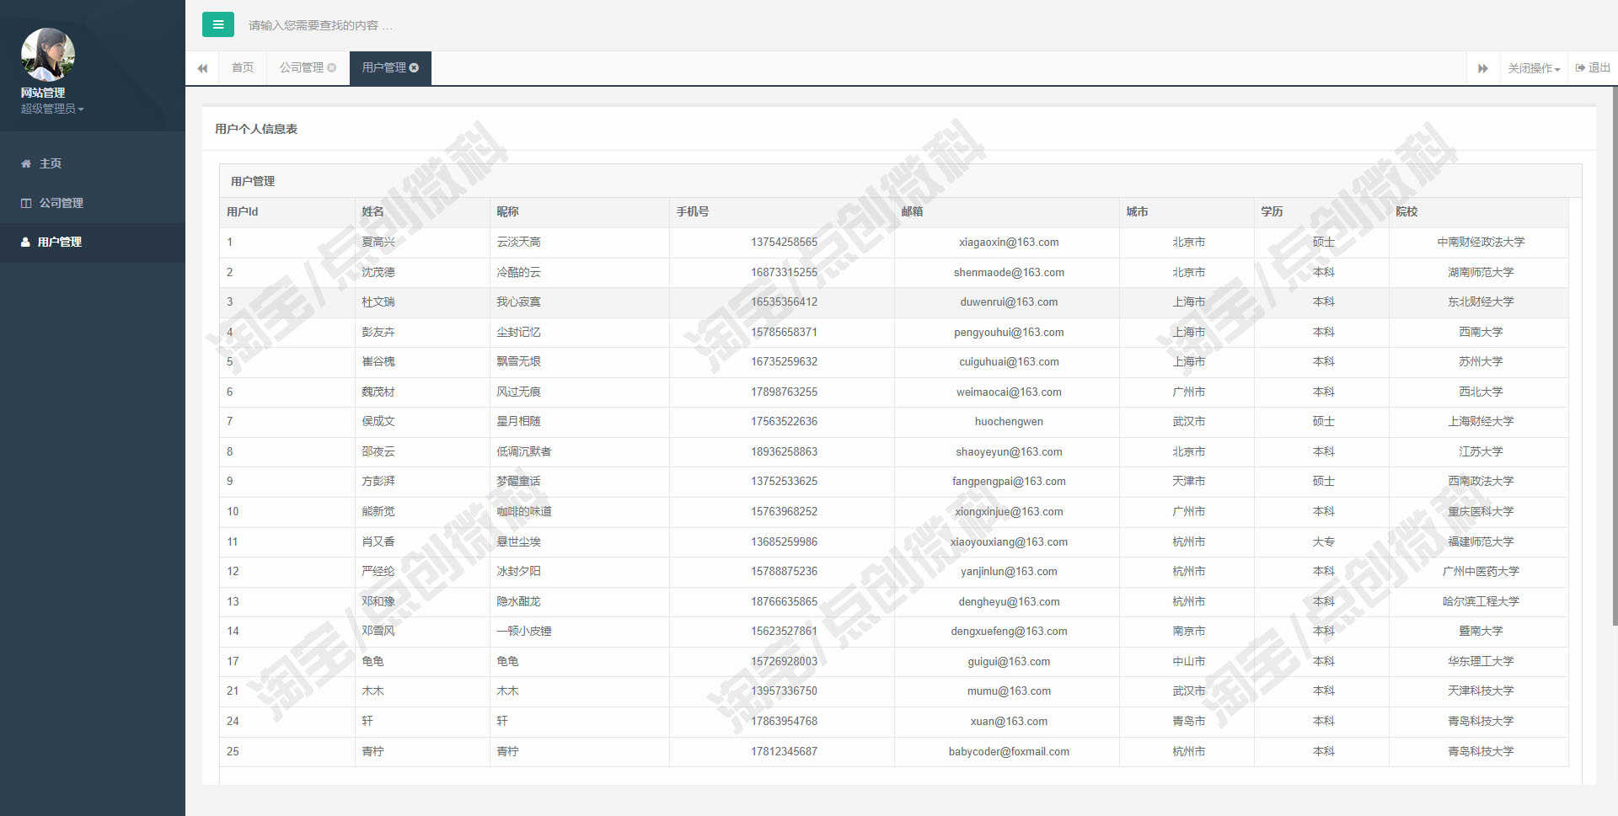Click the nickname 一顿小皮锤
The width and height of the screenshot is (1618, 816).
pos(524,631)
